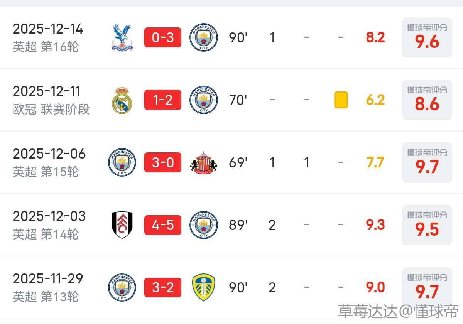This screenshot has width=463, height=324.
Task: Click the yellow card icon
Action: (341, 100)
